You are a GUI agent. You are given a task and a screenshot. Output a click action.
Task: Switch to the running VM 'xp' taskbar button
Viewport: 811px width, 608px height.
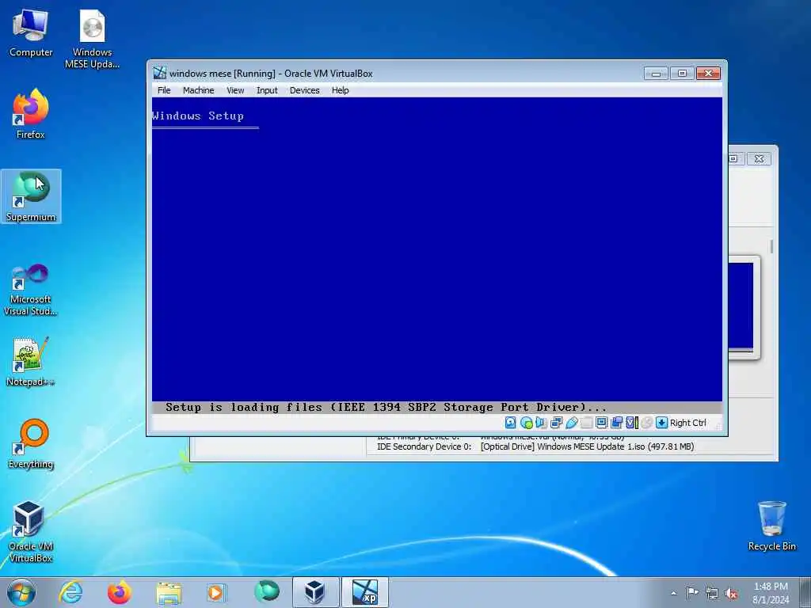364,592
